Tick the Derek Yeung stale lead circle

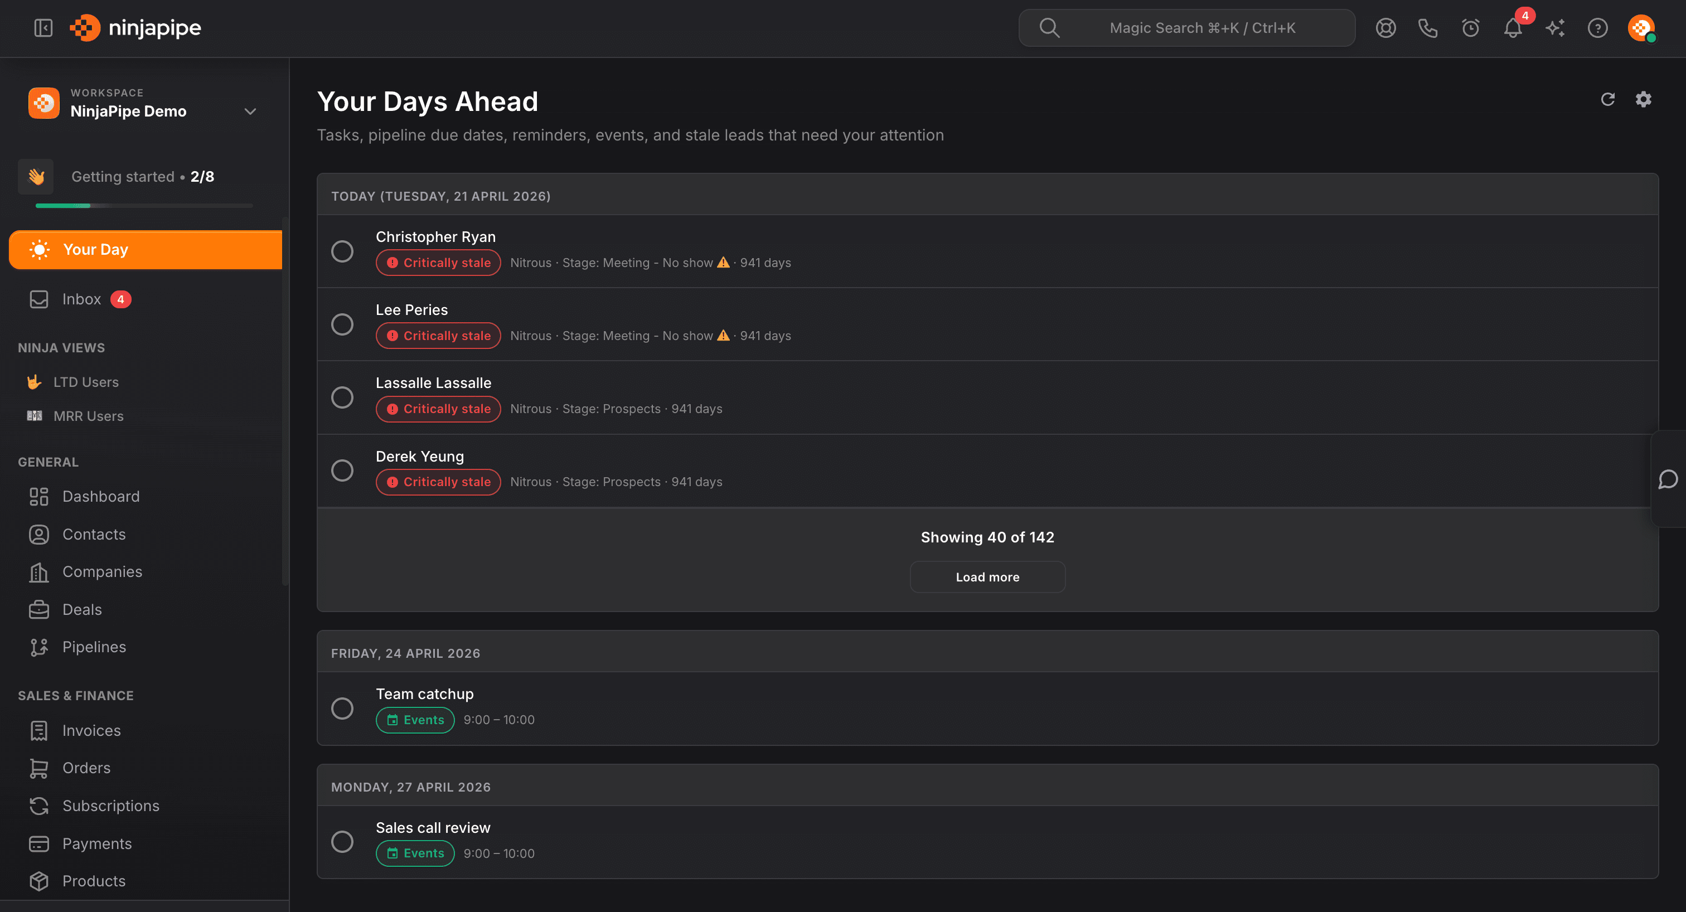tap(342, 470)
